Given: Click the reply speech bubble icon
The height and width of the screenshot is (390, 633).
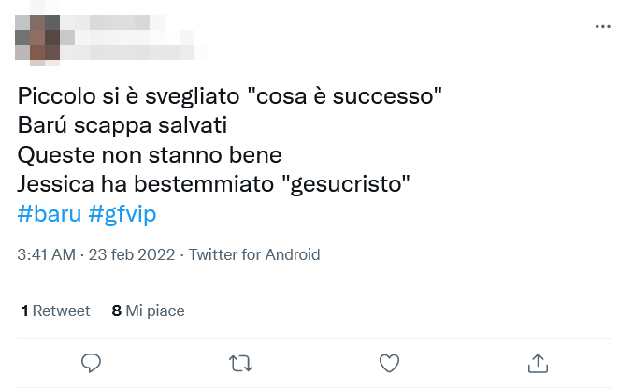Looking at the screenshot, I should tap(91, 363).
